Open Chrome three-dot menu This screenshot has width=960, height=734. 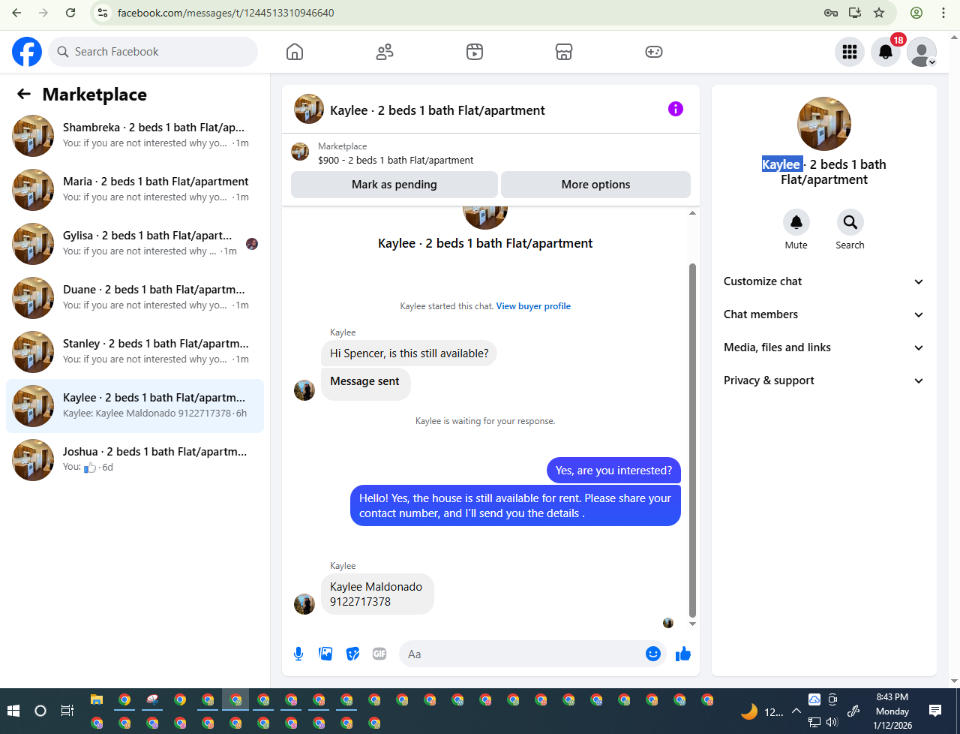point(943,13)
